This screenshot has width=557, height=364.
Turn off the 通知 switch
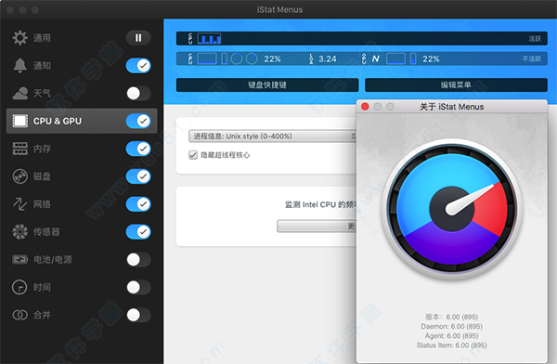click(138, 65)
